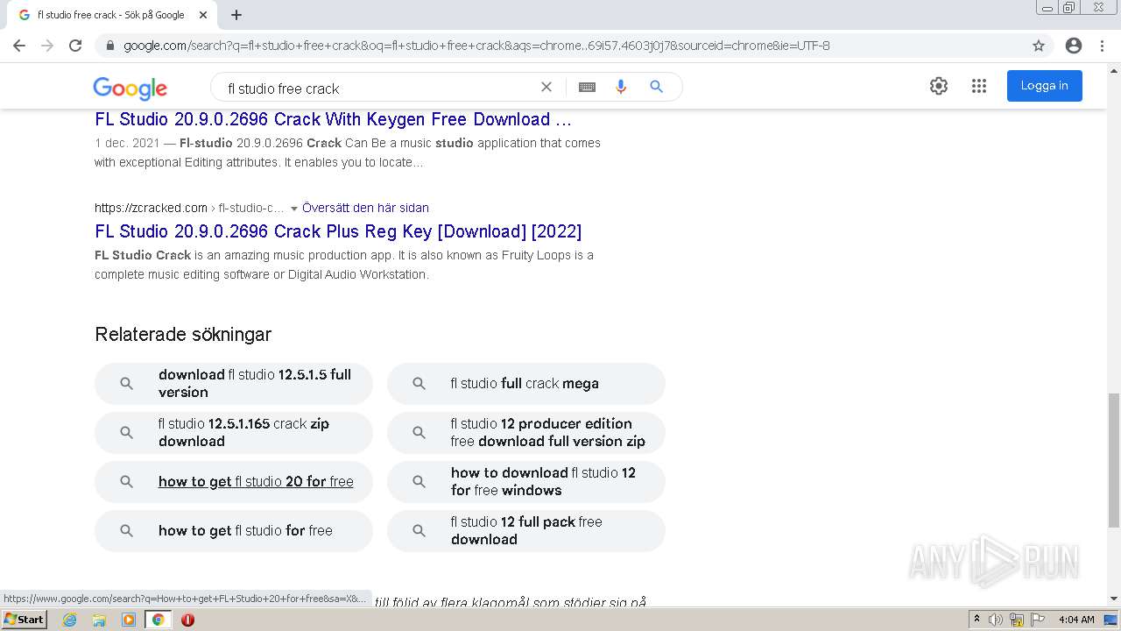Viewport: 1121px width, 631px height.
Task: Open the media player taskbar icon
Action: pyautogui.click(x=129, y=620)
